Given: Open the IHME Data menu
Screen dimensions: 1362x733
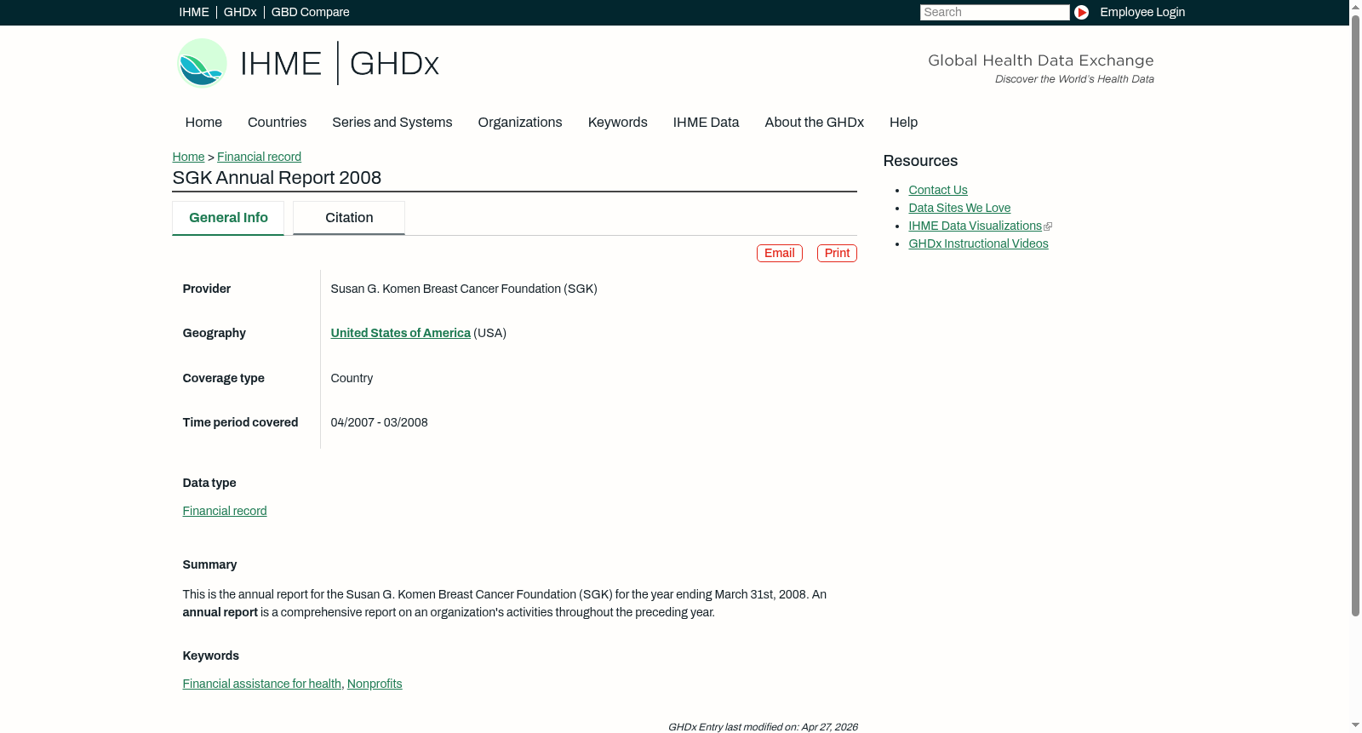Looking at the screenshot, I should point(706,123).
